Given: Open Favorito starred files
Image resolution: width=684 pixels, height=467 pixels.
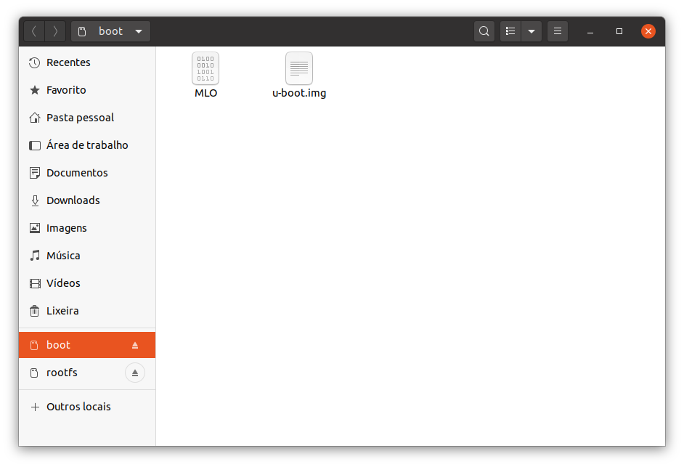Looking at the screenshot, I should click(x=87, y=90).
